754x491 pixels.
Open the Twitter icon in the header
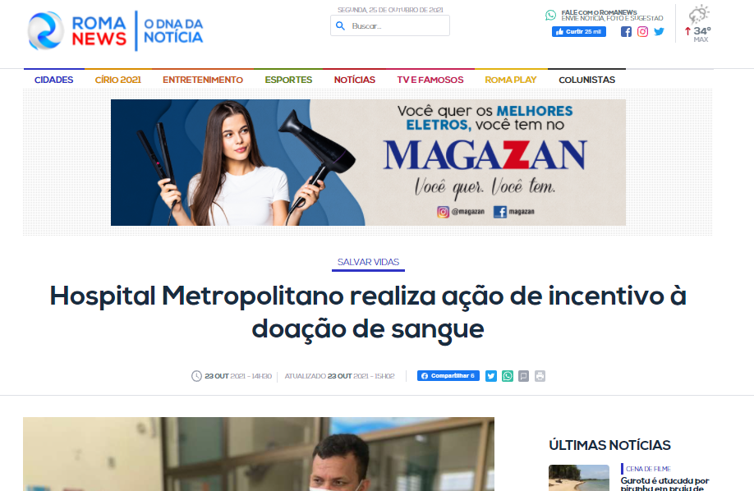click(x=659, y=32)
